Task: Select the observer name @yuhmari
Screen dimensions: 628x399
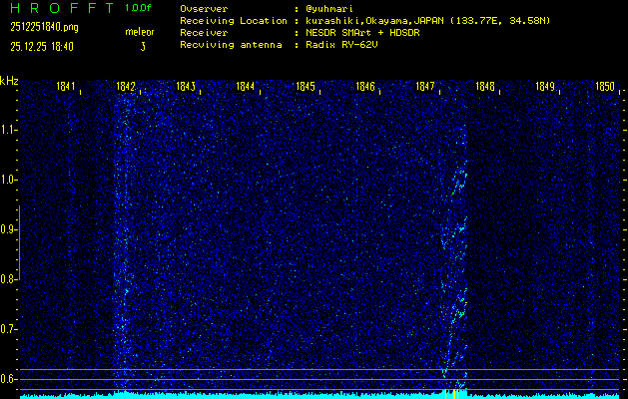Action: coord(329,9)
